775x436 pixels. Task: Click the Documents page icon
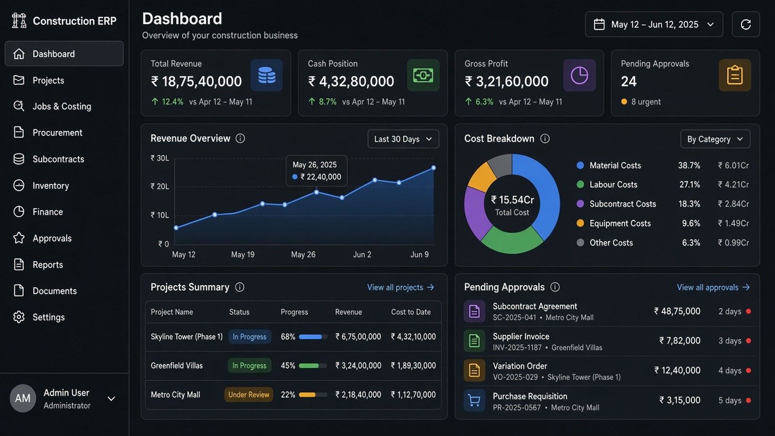[19, 291]
